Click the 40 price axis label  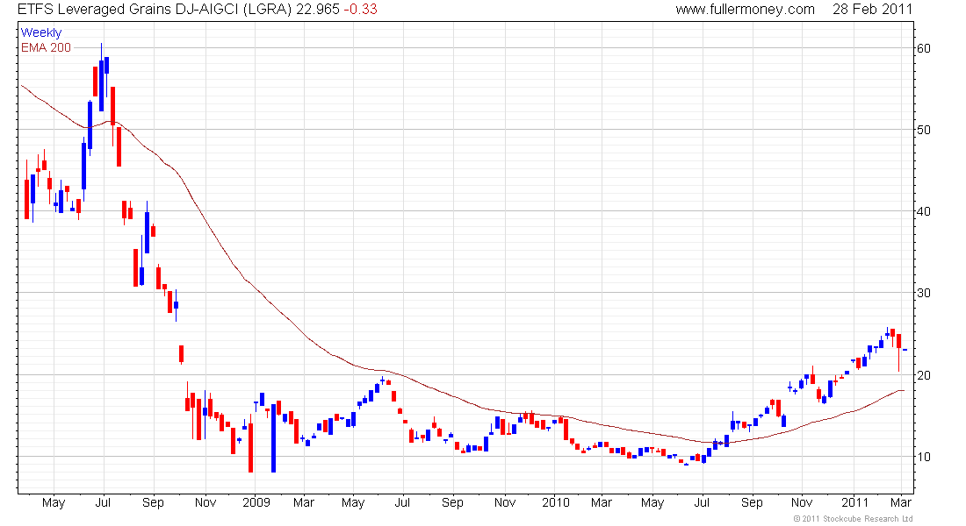coord(924,211)
